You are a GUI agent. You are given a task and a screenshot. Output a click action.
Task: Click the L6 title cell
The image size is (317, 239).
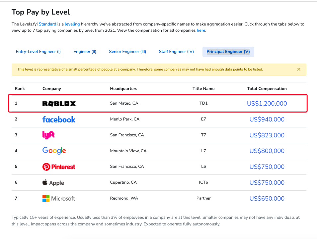pyautogui.click(x=203, y=167)
